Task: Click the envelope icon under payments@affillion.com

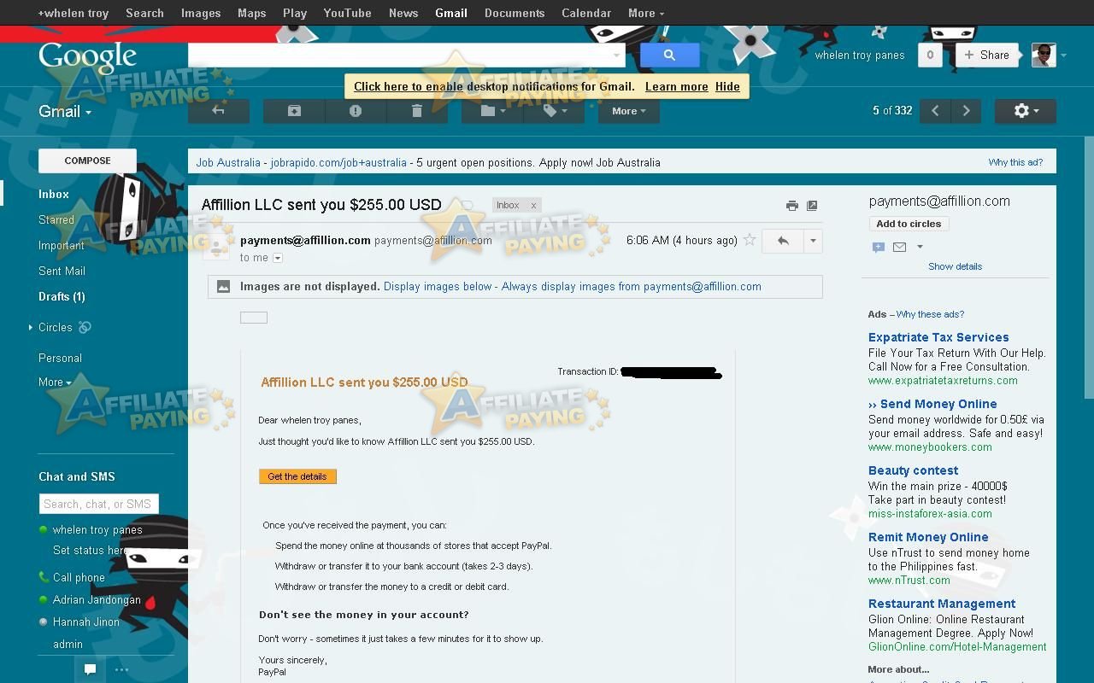Action: (899, 247)
